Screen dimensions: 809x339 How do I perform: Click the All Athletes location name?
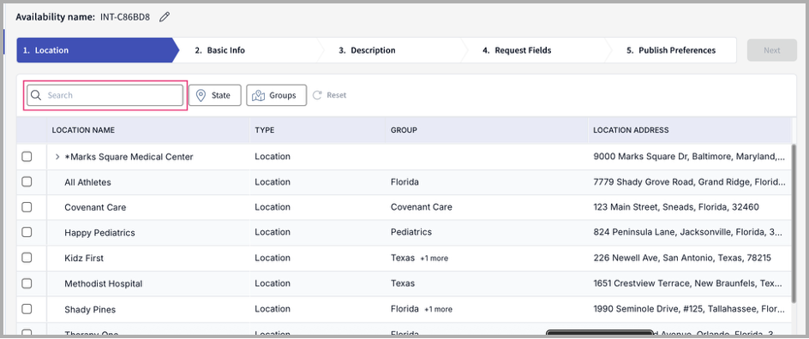click(x=87, y=182)
